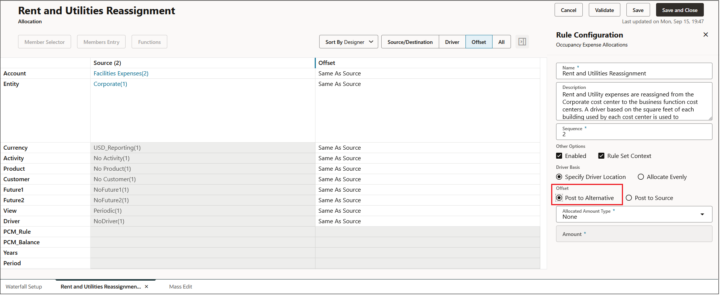
Task: Click the Validate button
Action: click(604, 10)
